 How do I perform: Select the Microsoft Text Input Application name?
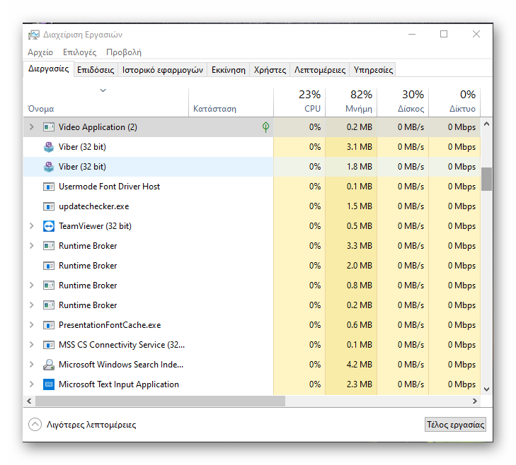coord(119,384)
